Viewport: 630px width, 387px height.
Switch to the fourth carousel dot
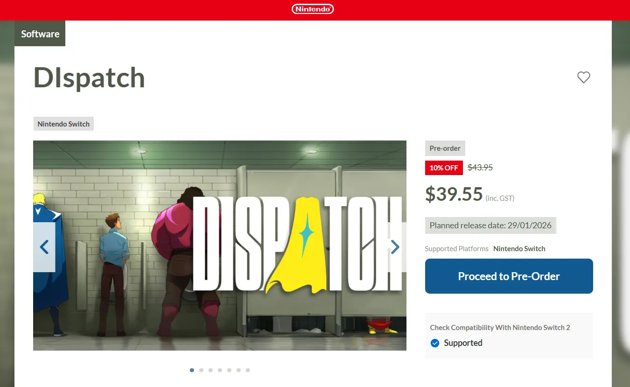(x=220, y=370)
